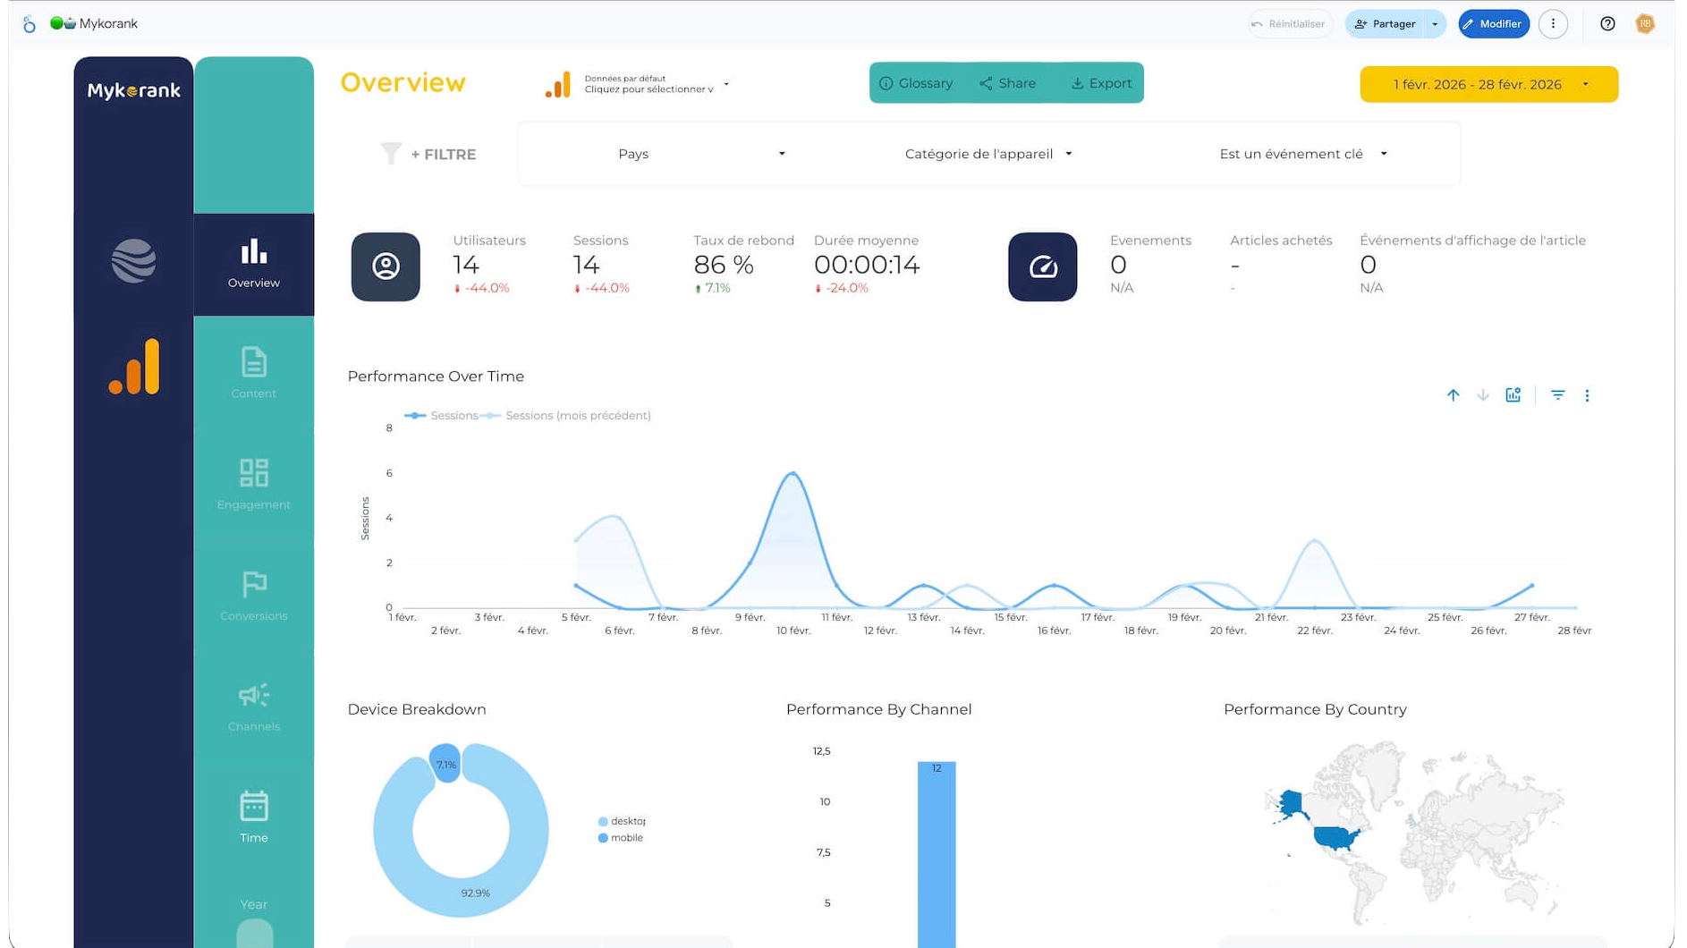Toggle the Sessions series in the chart legend
The image size is (1687, 948).
(x=443, y=415)
